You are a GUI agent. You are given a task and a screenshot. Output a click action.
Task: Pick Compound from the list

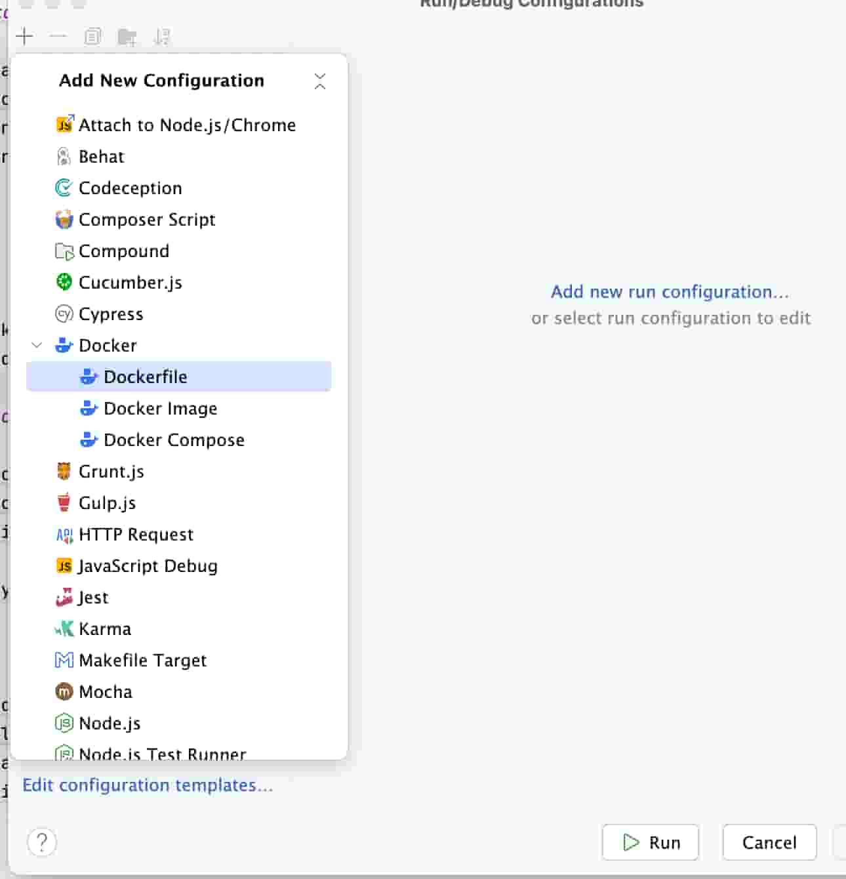click(x=178, y=251)
